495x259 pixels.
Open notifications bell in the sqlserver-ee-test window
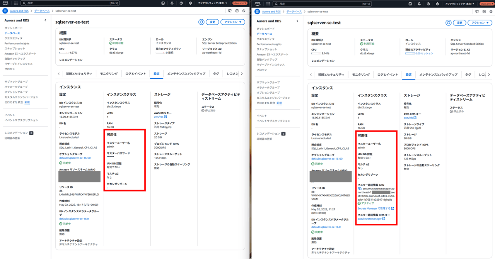pos(172,3)
